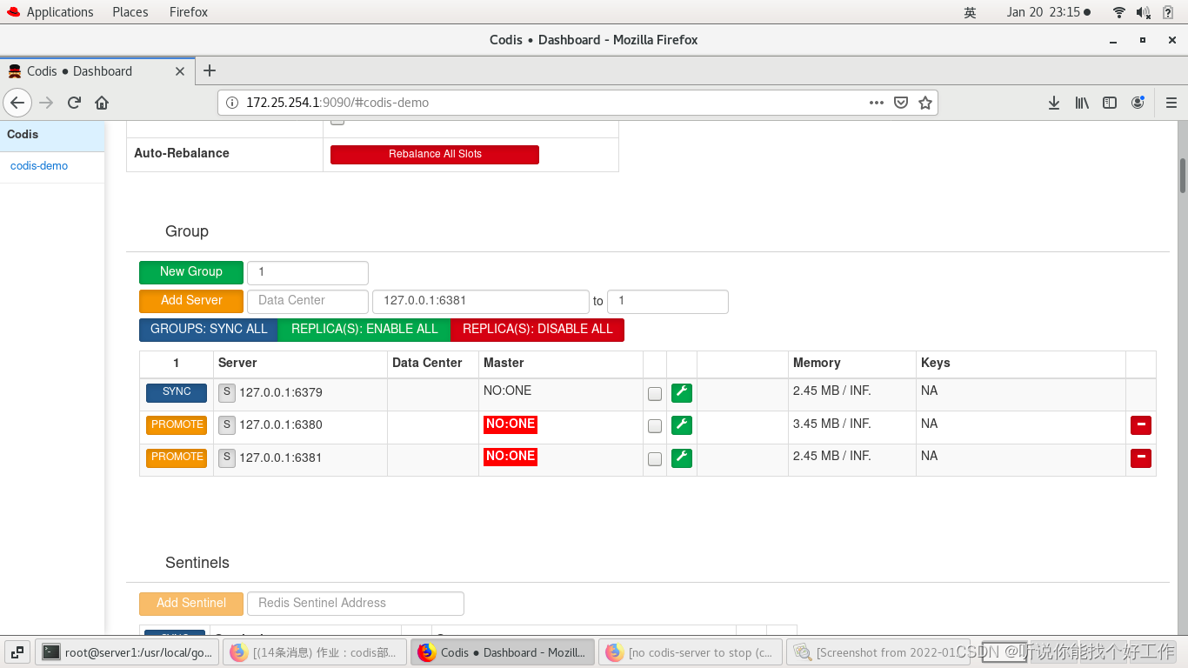Screen dimensions: 1188x668
Task: Show Firefox sidebars
Action: coord(1110,103)
